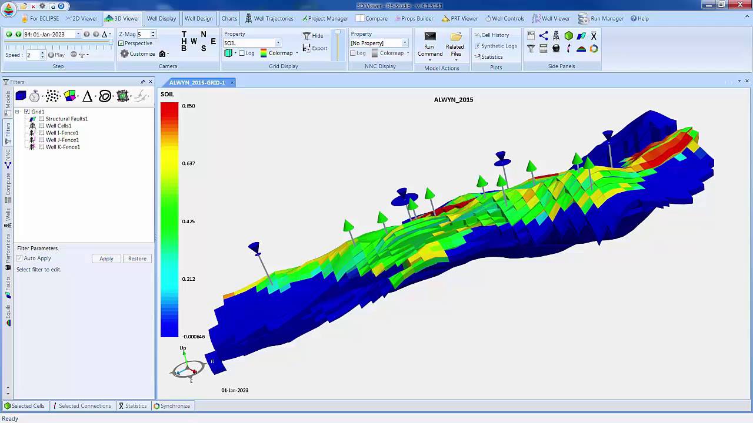Image resolution: width=753 pixels, height=423 pixels.
Task: Open the Run Manager tab
Action: (x=601, y=18)
